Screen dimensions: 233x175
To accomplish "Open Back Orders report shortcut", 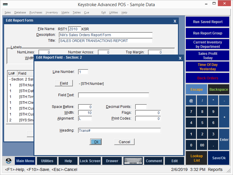I will [208, 78].
